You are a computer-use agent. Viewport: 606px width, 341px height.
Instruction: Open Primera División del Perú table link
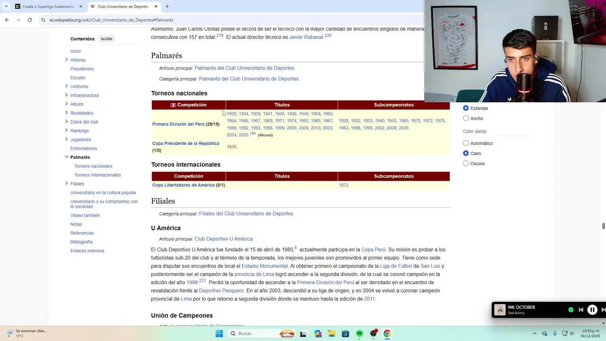click(x=178, y=124)
